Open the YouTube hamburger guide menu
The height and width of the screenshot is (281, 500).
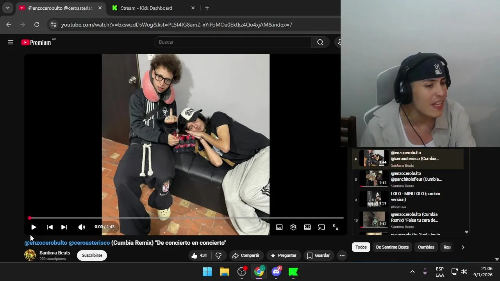pyautogui.click(x=11, y=42)
